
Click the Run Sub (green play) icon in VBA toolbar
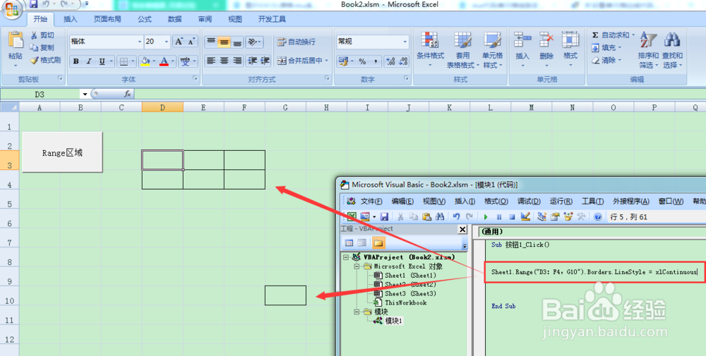pyautogui.click(x=486, y=216)
